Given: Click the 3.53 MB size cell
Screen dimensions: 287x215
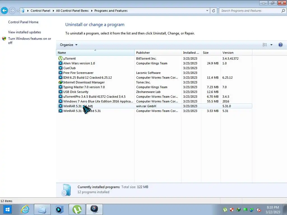Looking at the screenshot, I should coord(213,111).
